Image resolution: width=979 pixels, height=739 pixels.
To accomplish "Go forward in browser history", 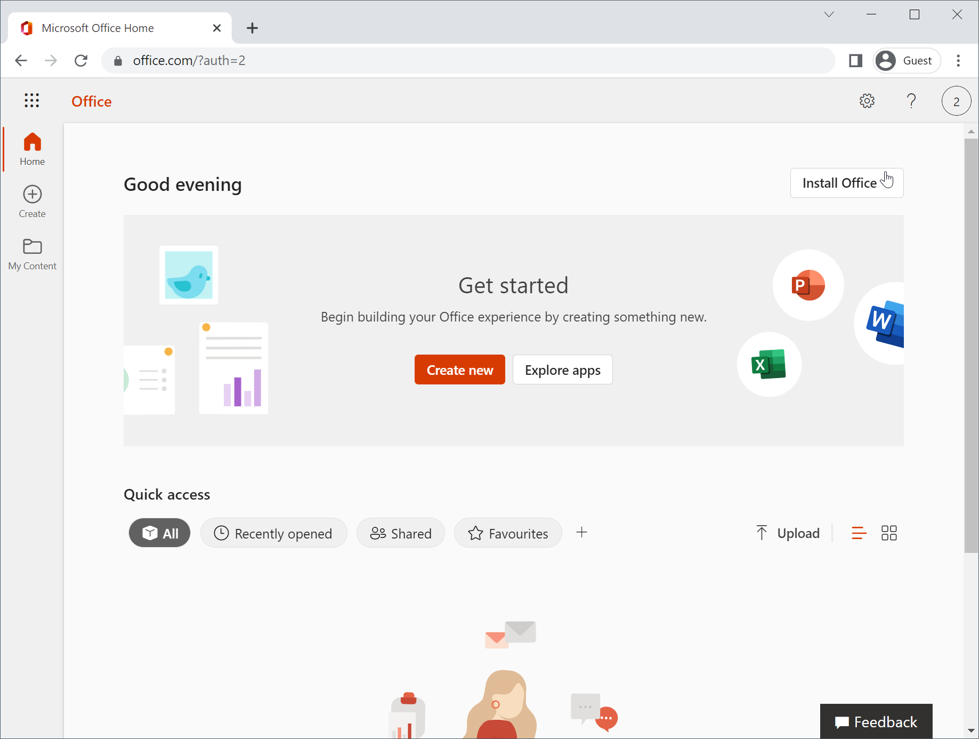I will (x=51, y=61).
